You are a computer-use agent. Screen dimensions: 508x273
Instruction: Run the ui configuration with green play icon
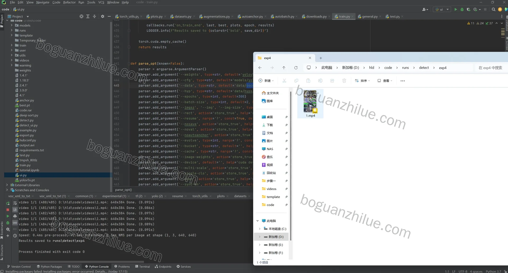456,9
